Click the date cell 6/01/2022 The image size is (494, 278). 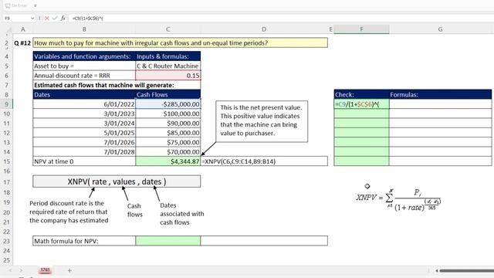coord(84,104)
